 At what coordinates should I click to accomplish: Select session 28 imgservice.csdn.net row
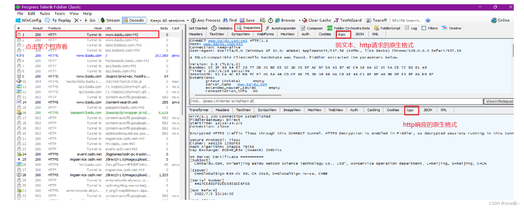point(98,175)
